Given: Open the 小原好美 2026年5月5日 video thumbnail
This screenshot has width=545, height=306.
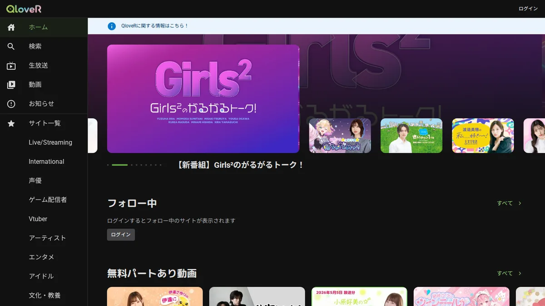Looking at the screenshot, I should [x=359, y=296].
